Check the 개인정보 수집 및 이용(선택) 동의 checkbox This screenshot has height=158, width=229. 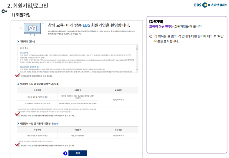pos(18,146)
